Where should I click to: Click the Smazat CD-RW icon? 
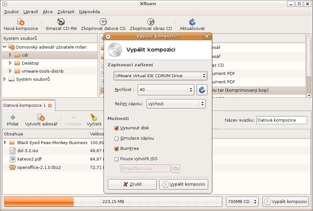(61, 22)
